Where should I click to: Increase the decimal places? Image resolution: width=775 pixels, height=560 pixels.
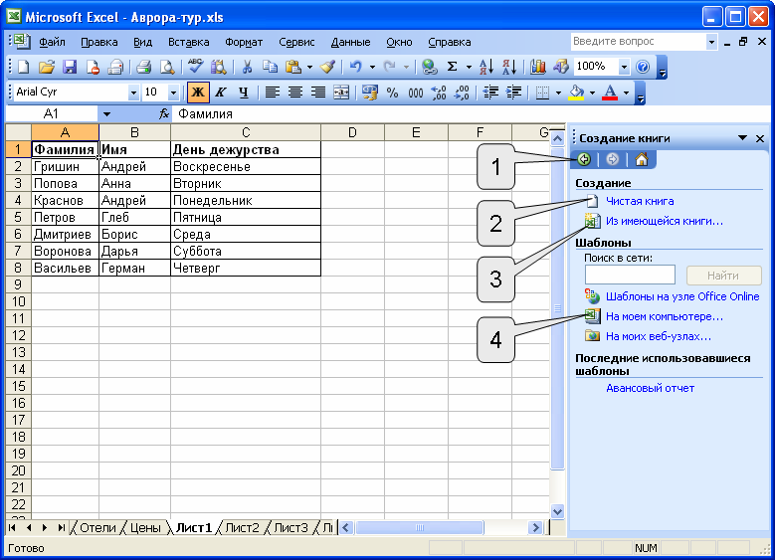click(x=439, y=92)
